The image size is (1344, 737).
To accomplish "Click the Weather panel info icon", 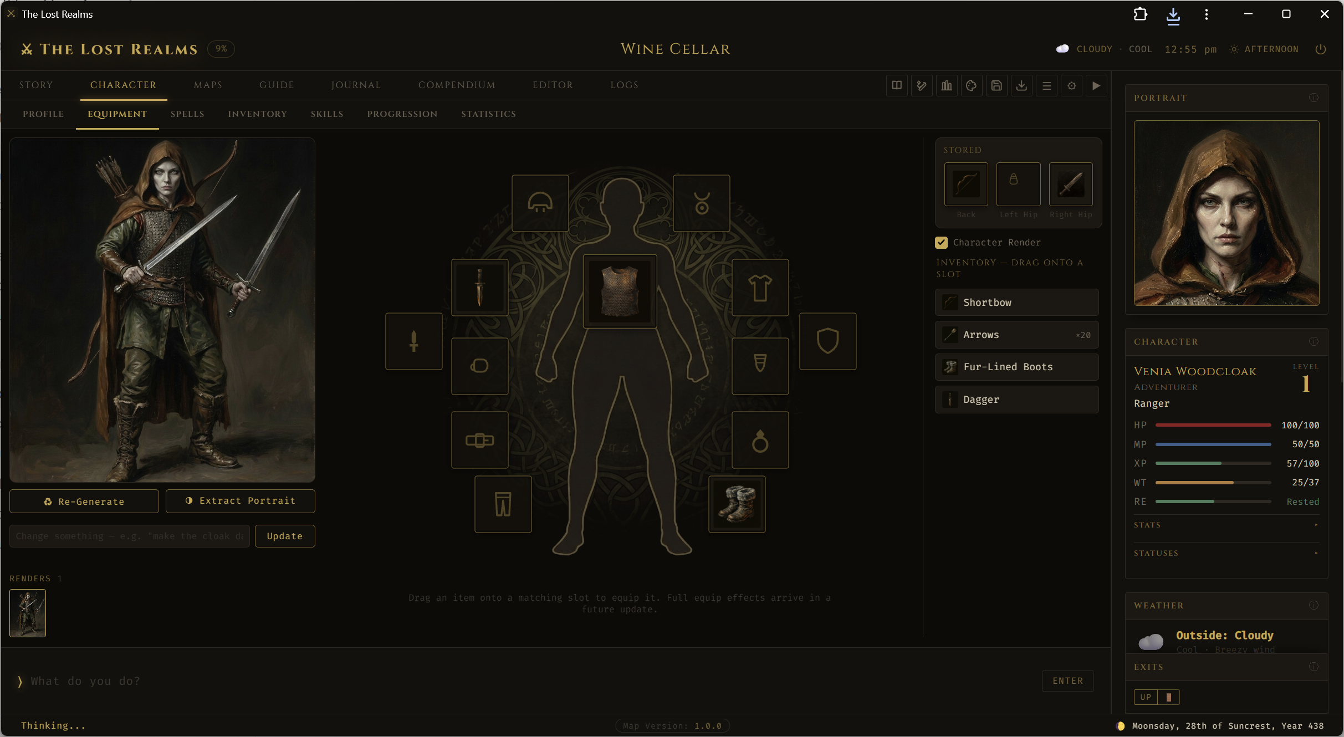I will pos(1314,605).
